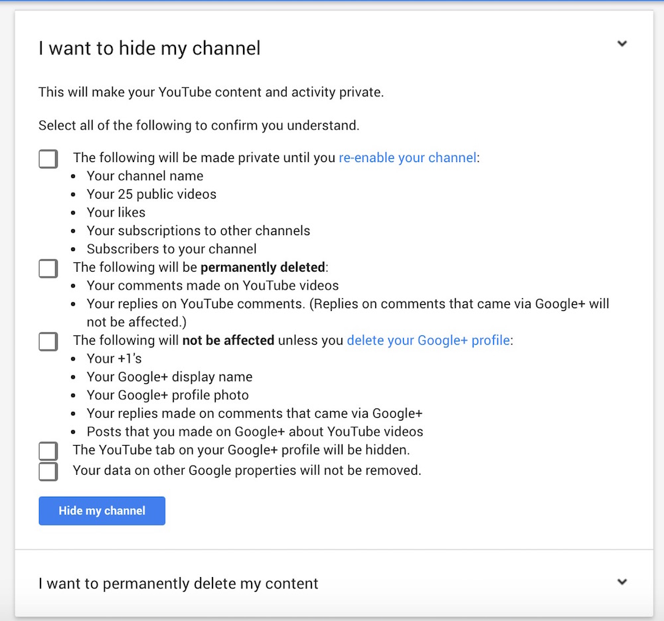Click the 'Subscribers to your channel' list item
The height and width of the screenshot is (621, 664).
tap(171, 249)
